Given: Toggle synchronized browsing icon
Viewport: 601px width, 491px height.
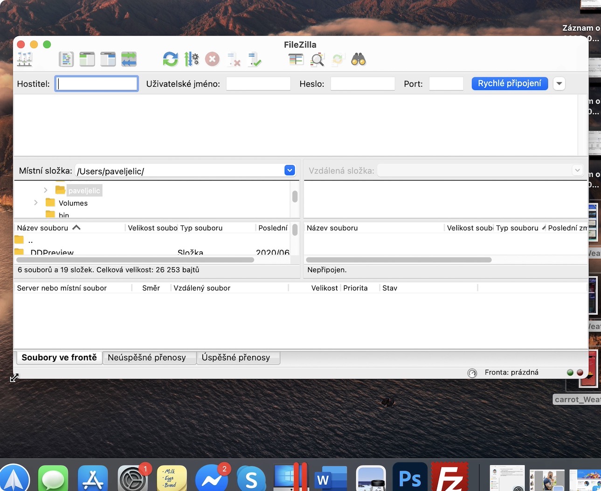Looking at the screenshot, I should click(x=338, y=59).
